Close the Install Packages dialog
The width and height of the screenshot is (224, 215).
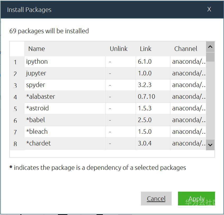coord(209,10)
